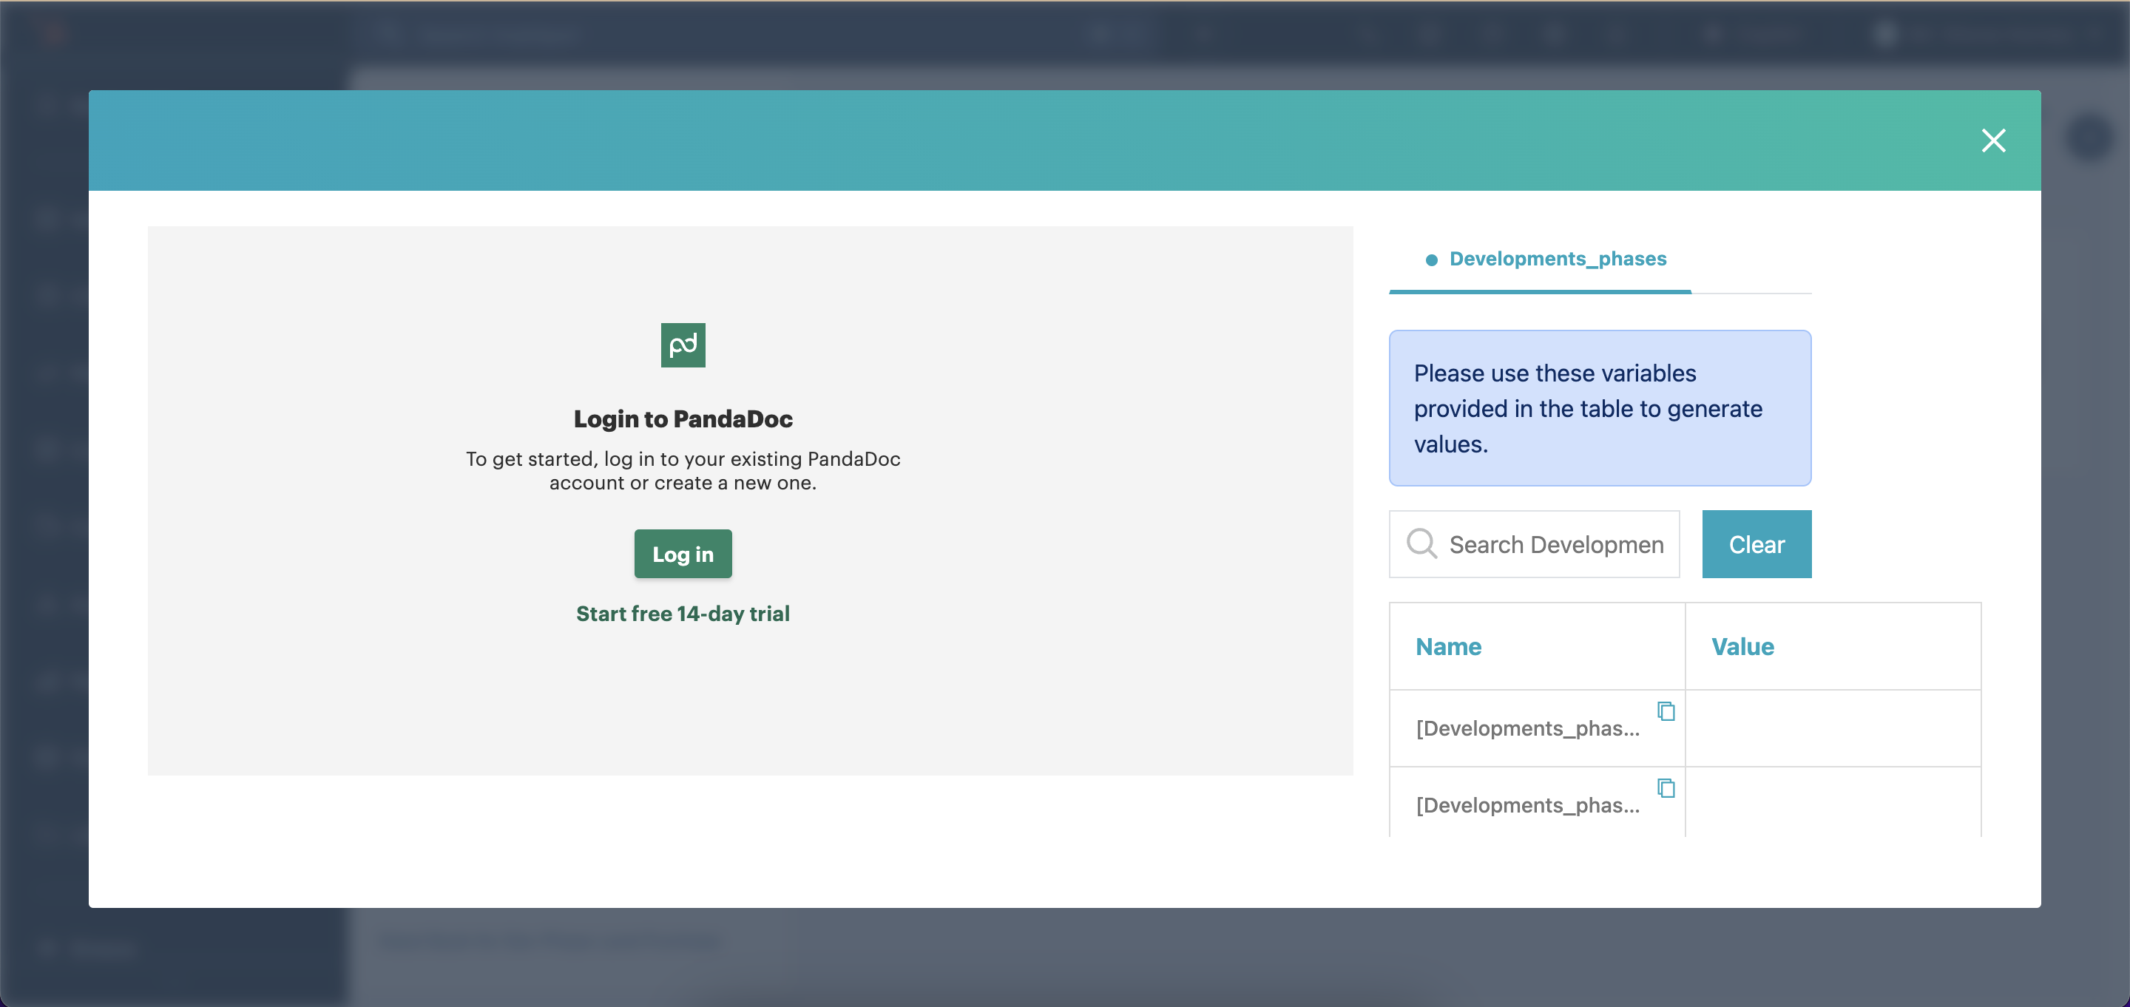Click the magnifying glass search icon
The width and height of the screenshot is (2130, 1007).
(1421, 544)
